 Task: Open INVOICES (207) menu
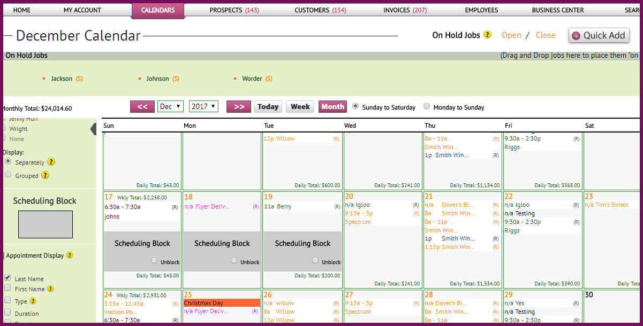(x=405, y=10)
